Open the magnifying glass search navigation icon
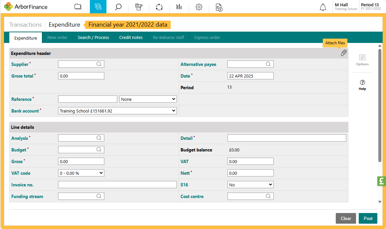This screenshot has width=386, height=229. pyautogui.click(x=118, y=7)
